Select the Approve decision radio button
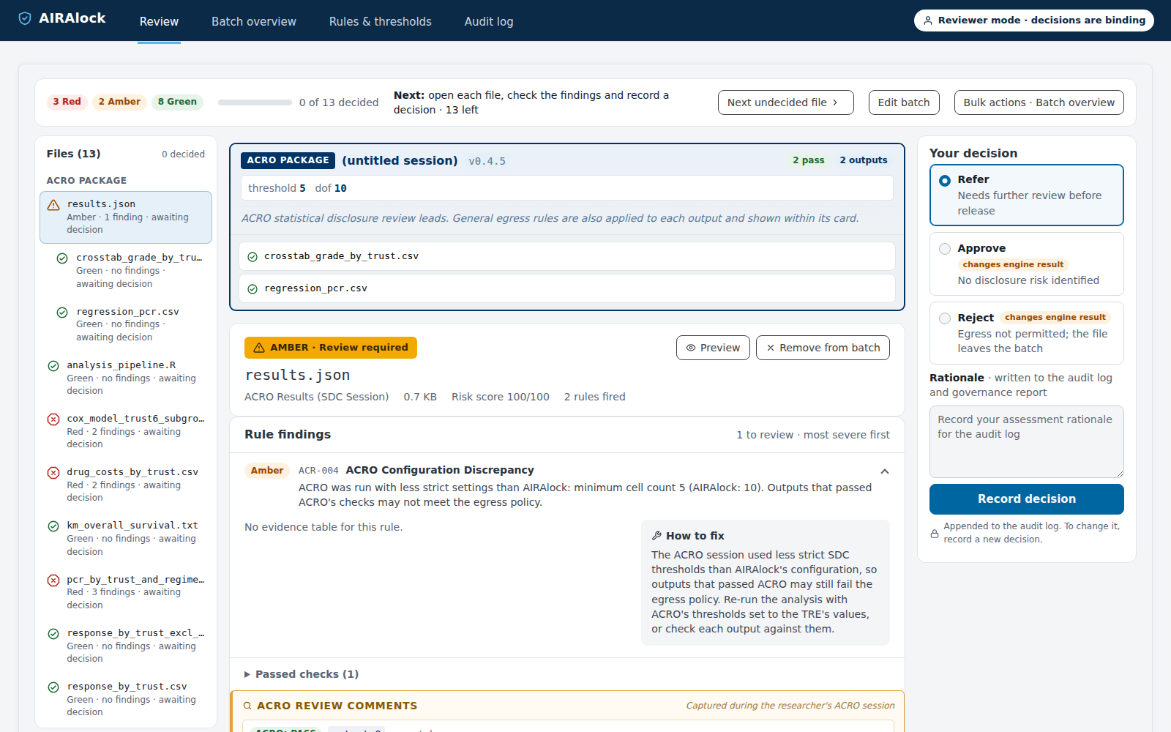This screenshot has width=1171, height=732. [945, 249]
